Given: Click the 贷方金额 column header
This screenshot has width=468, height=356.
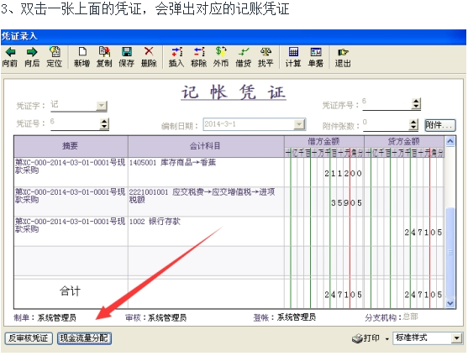Looking at the screenshot, I should [404, 141].
